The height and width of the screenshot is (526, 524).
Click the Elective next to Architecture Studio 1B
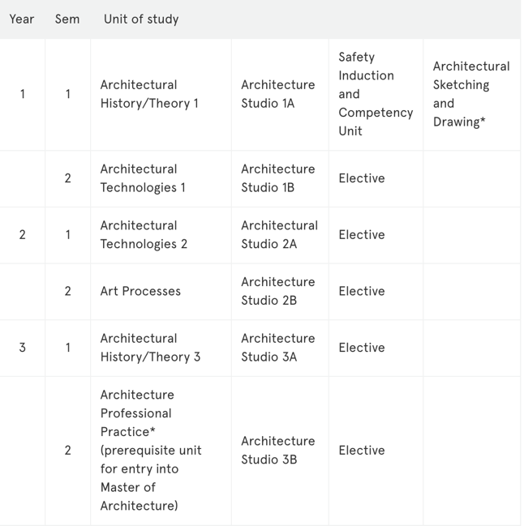click(362, 178)
